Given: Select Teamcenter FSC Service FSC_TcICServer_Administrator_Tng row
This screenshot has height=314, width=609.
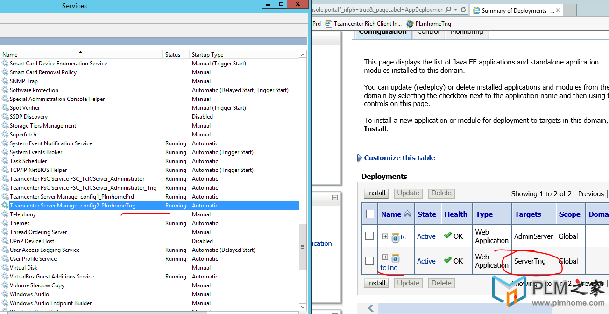Looking at the screenshot, I should (149, 188).
